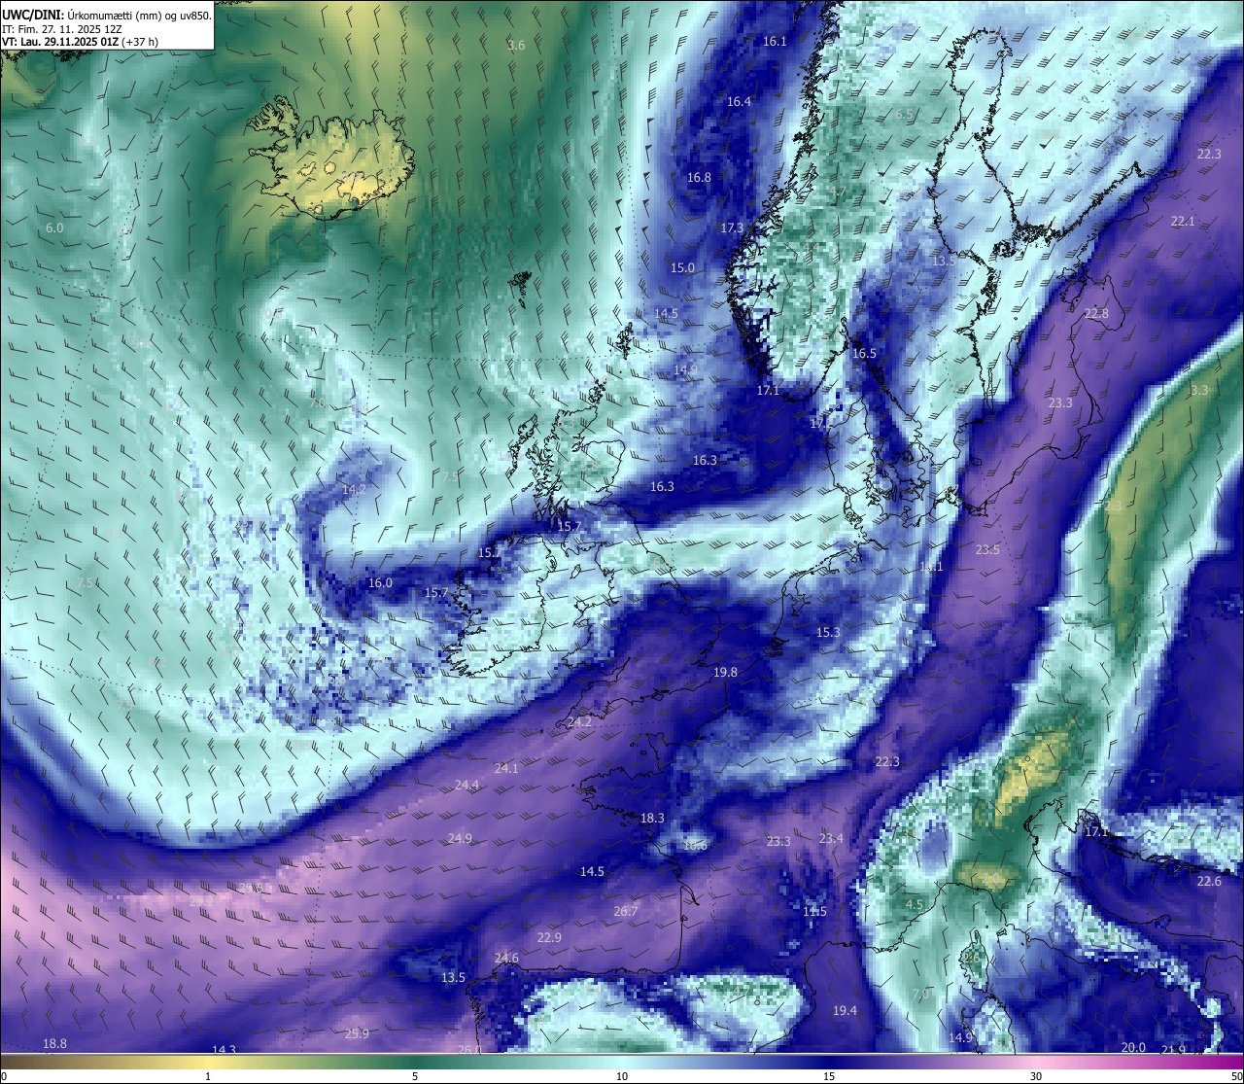This screenshot has height=1084, width=1244.
Task: Click the 50 label ending the color scale
Action: [1235, 1076]
